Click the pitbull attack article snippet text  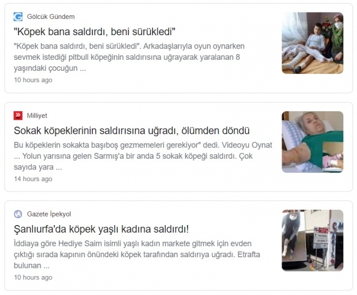[129, 57]
